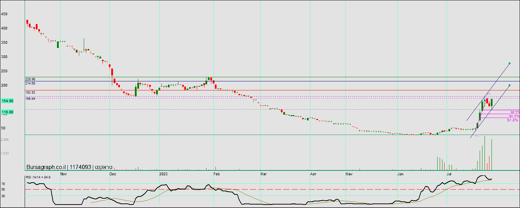
Task: Click the current price label 154.90
Action: pos(8,101)
